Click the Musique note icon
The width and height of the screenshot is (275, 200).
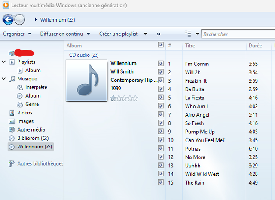point(12,79)
